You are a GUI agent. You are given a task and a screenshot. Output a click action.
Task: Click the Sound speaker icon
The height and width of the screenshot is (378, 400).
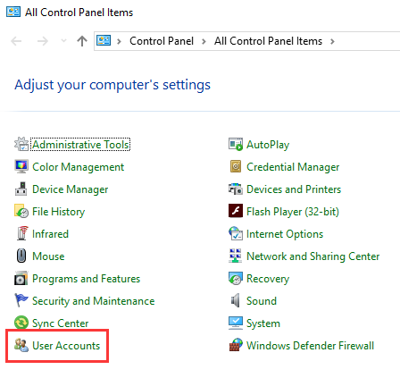tap(236, 300)
